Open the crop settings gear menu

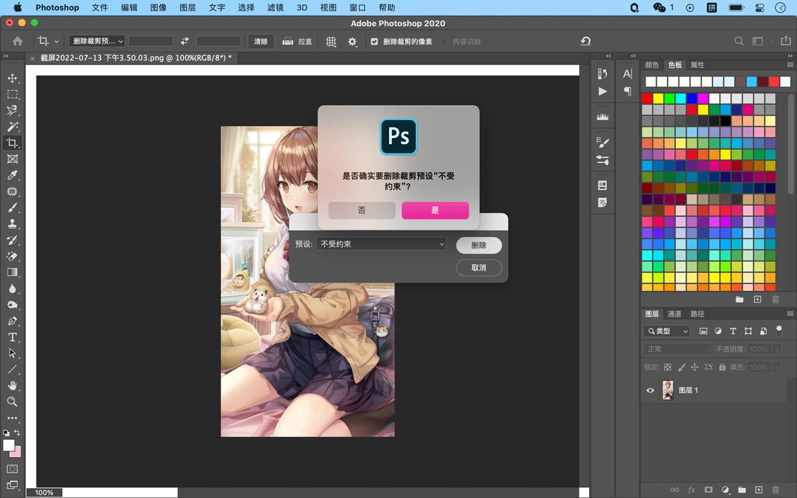tap(352, 41)
